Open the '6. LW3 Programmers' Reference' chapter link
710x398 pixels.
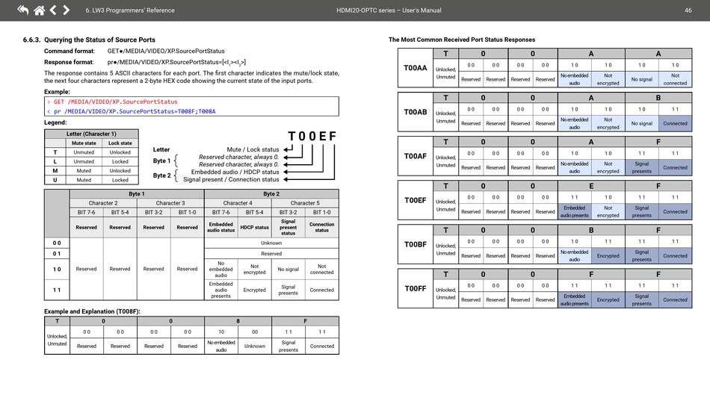pos(130,10)
